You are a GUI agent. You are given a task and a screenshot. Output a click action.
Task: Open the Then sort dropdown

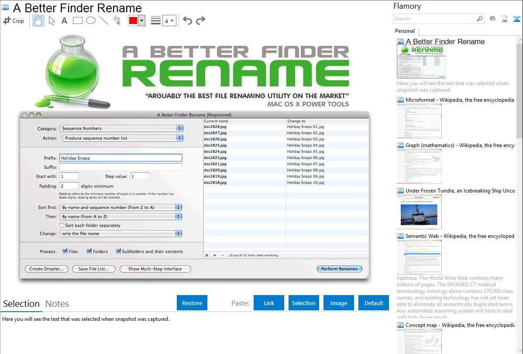pyautogui.click(x=121, y=217)
